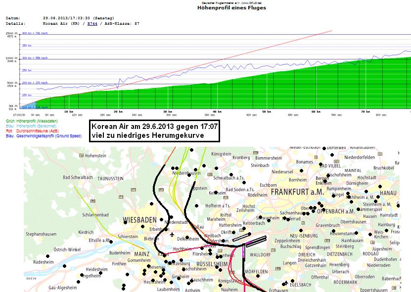Click the '5000 ft' altitude axis label

point(12,83)
